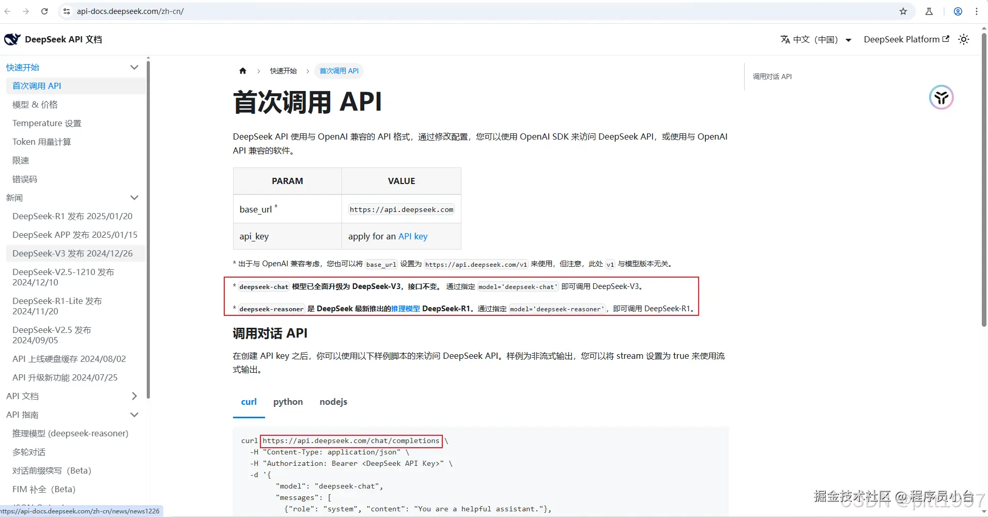Viewport: 988px width, 517px height.
Task: Click the DeepSeek Platform external link
Action: pyautogui.click(x=906, y=39)
